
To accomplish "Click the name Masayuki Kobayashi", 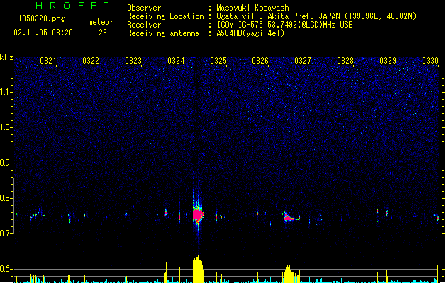I will click(255, 8).
